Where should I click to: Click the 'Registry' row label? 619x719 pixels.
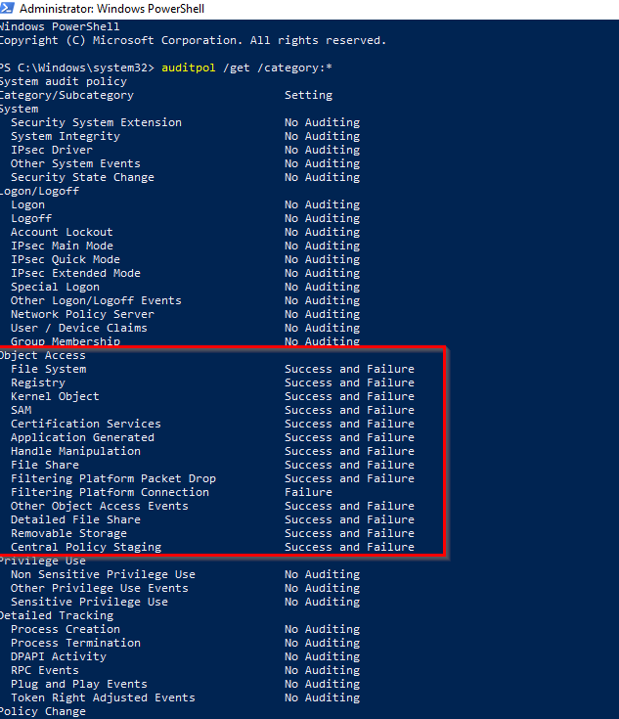click(38, 382)
